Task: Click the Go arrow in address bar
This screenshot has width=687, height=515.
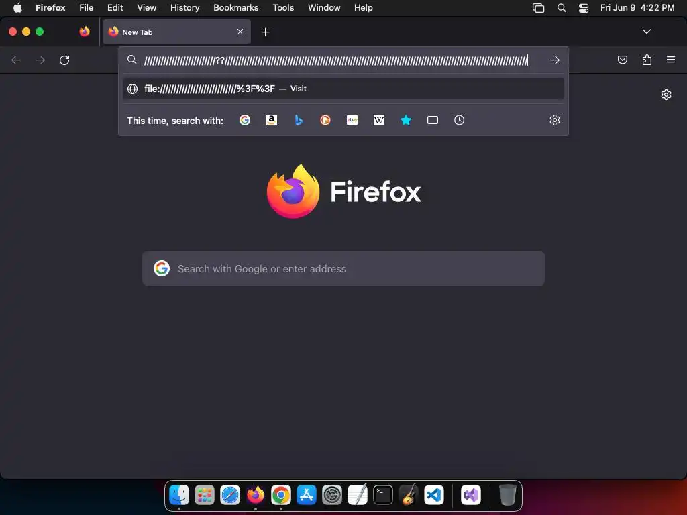Action: tap(555, 60)
